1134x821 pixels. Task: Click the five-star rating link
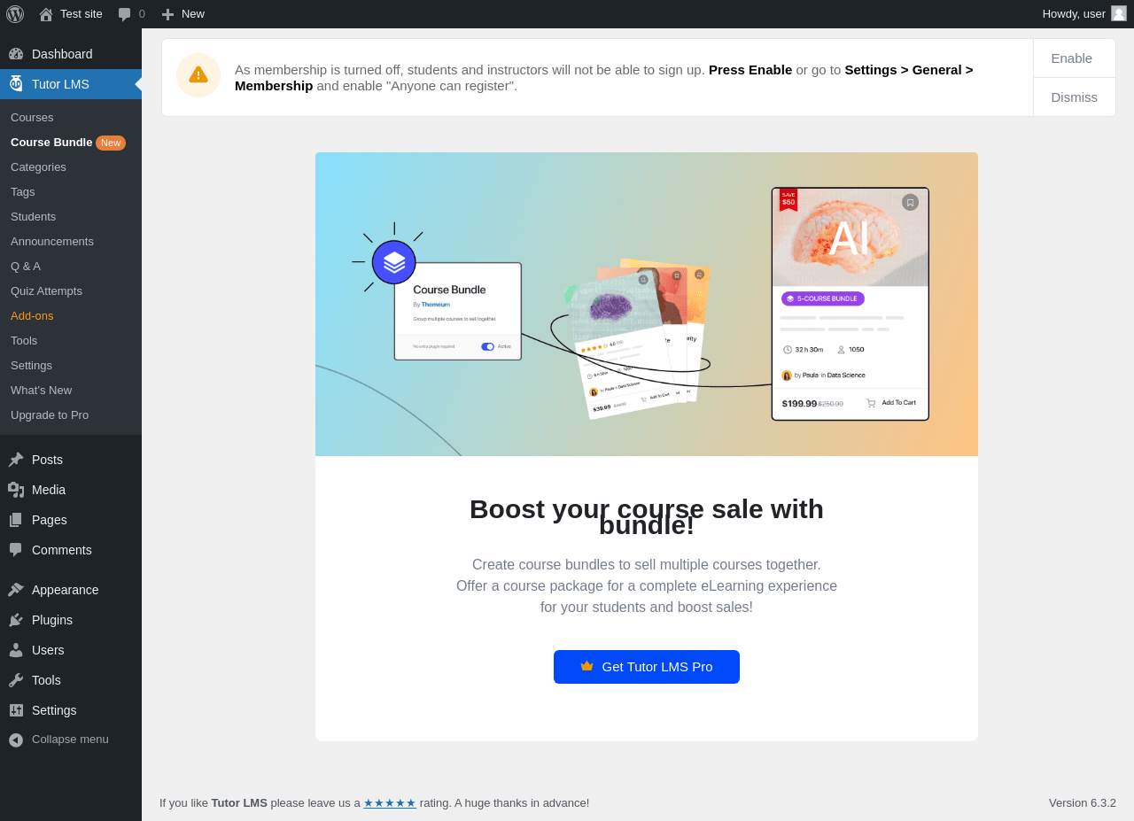click(x=390, y=803)
